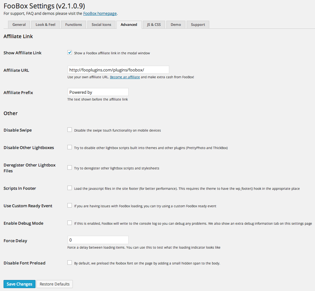Open the JS & CSS tab

(x=154, y=25)
